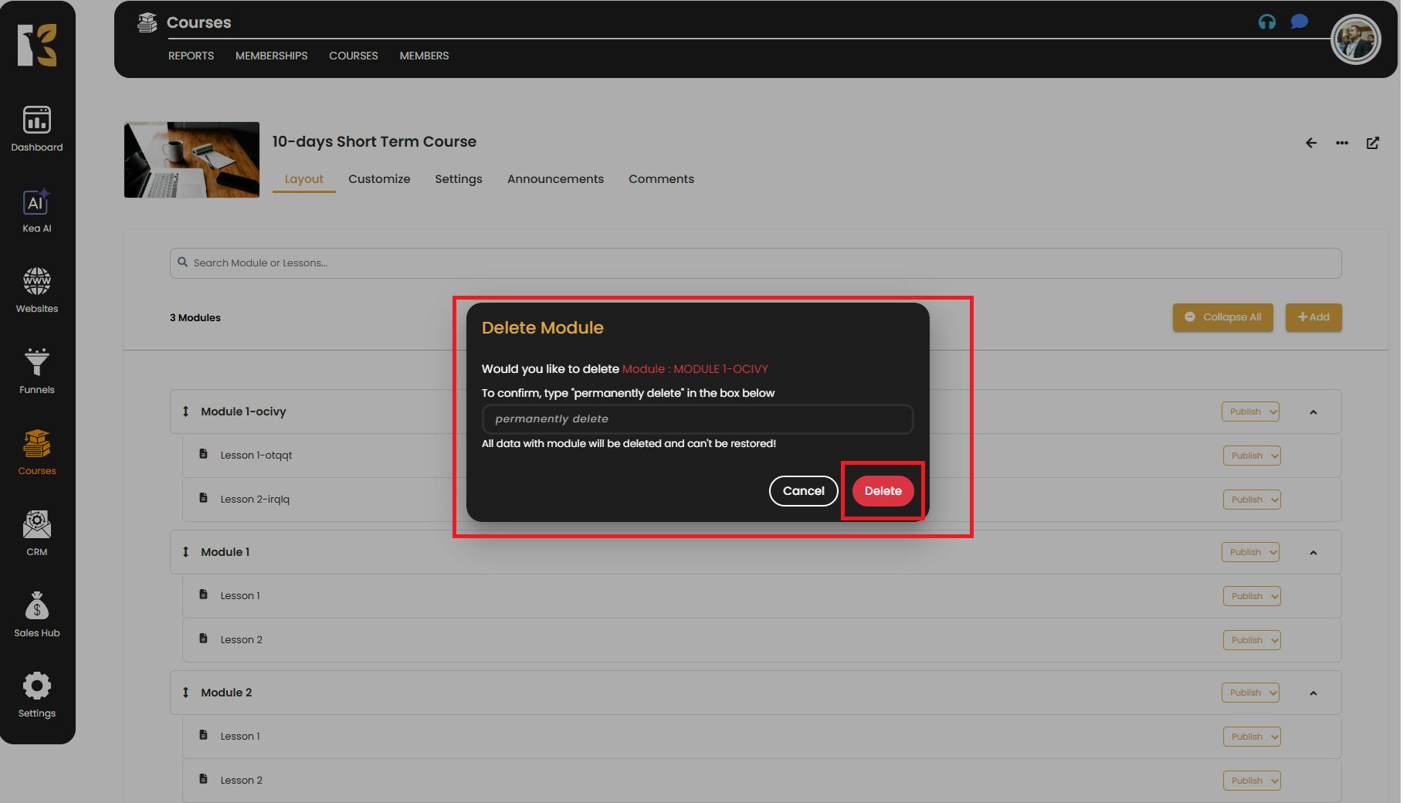Screen dimensions: 1403x803
Task: Collapse the Module 1 section chevron
Action: coord(1313,553)
